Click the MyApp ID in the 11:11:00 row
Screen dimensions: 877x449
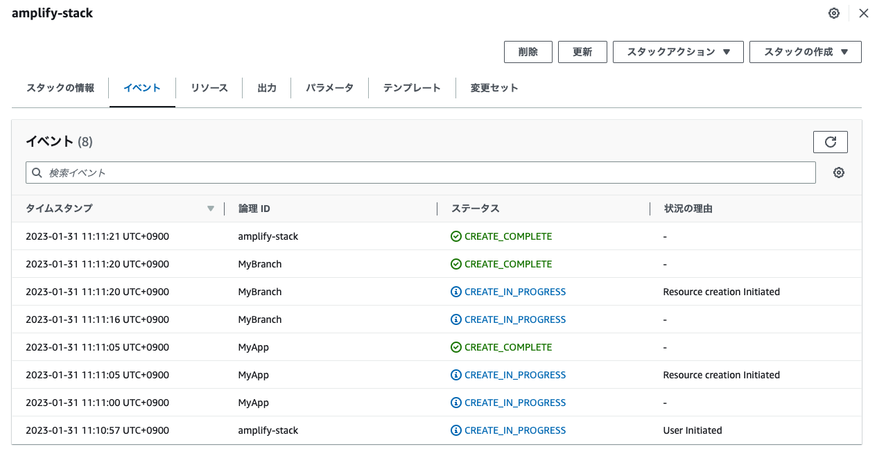(254, 403)
